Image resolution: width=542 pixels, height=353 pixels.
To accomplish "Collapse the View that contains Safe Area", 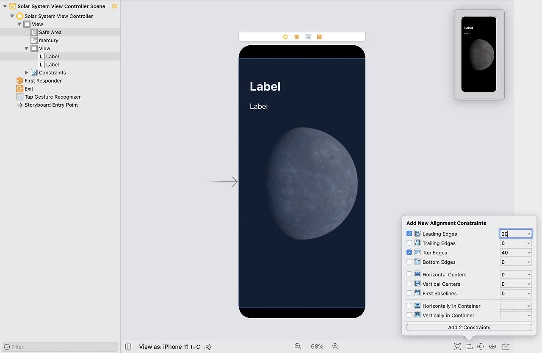I will pos(19,24).
